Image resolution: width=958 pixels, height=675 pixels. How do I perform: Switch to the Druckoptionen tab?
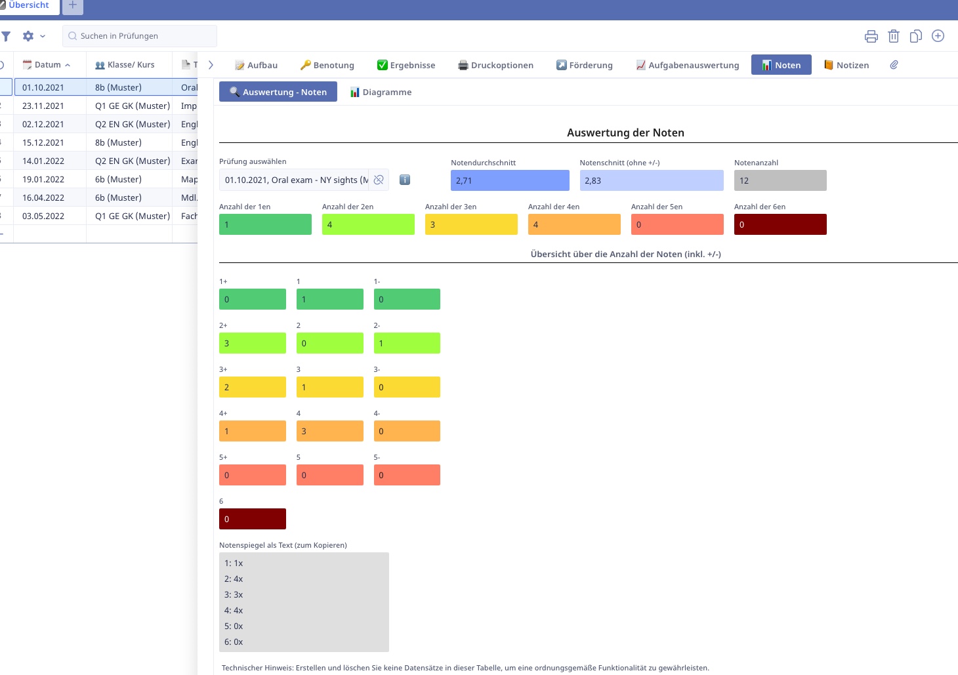coord(496,65)
